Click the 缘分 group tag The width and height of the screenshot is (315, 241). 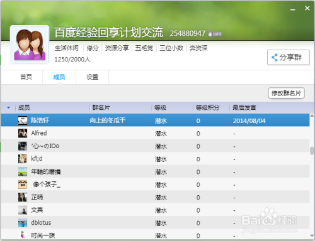[93, 48]
